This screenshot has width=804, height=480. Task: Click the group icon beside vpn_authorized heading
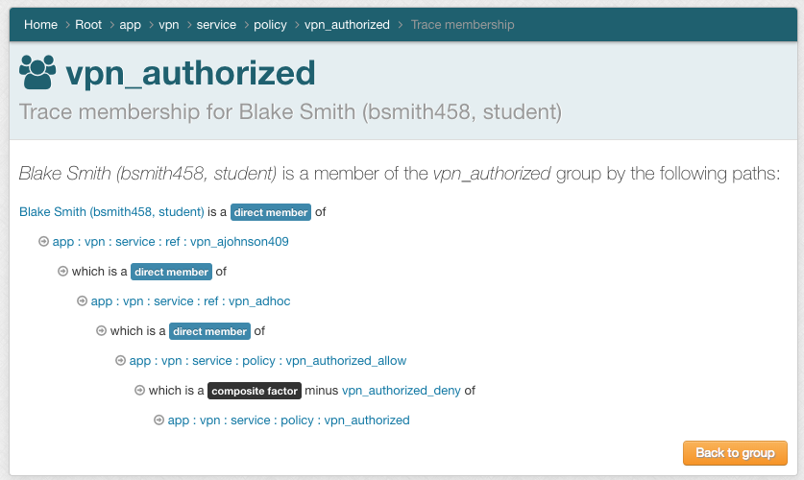point(37,73)
